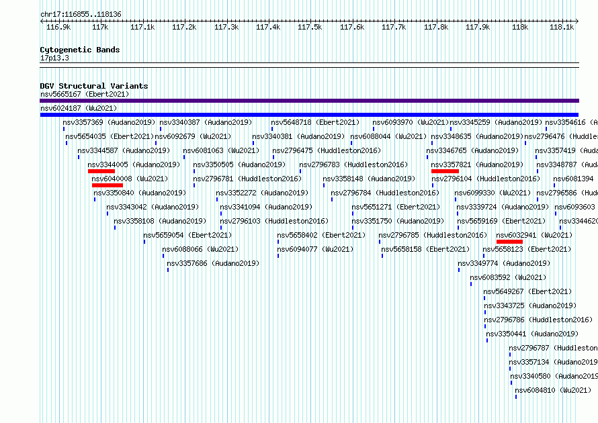The height and width of the screenshot is (423, 598).
Task: Select nsv6088044 (Wu2021) variant
Action: [388, 136]
